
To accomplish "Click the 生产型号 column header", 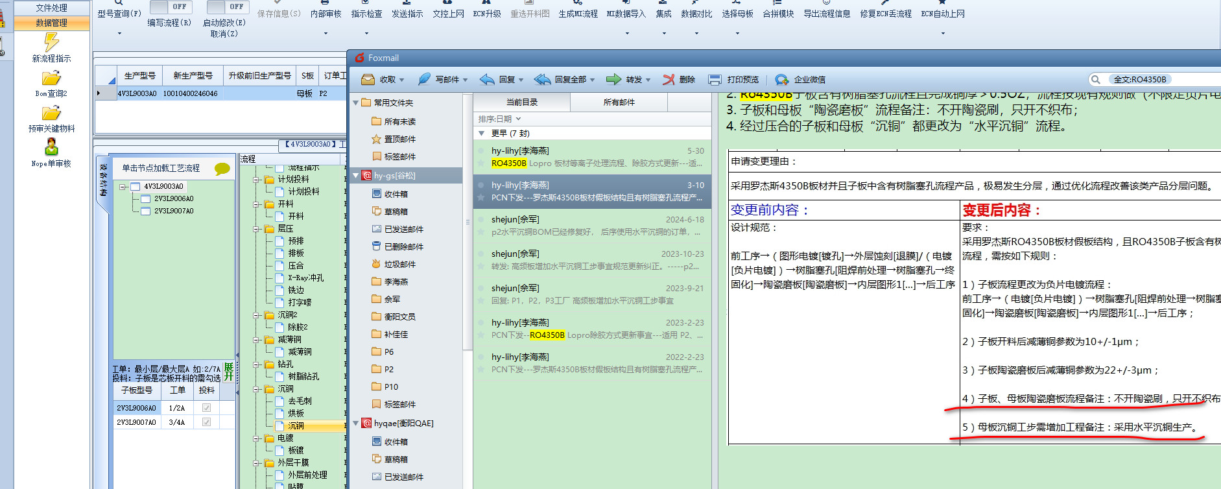I will pos(139,76).
